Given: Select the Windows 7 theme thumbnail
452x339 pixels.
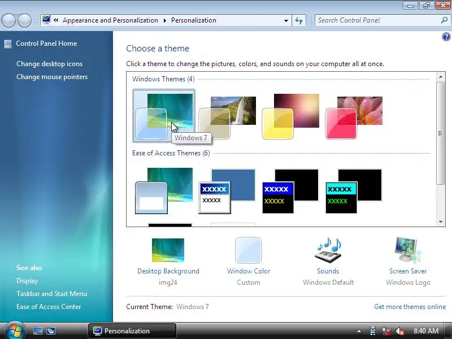Looking at the screenshot, I should 164,116.
